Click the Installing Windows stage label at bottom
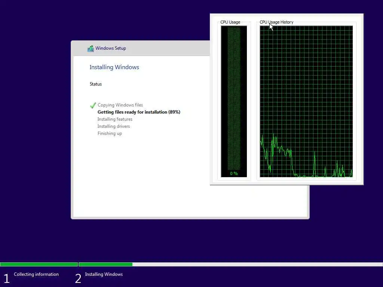Screen dimensions: 383x287 (x=104, y=274)
